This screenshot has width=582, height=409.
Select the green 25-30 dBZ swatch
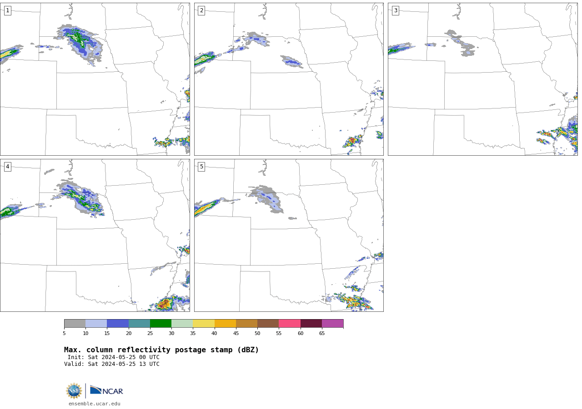[161, 324]
